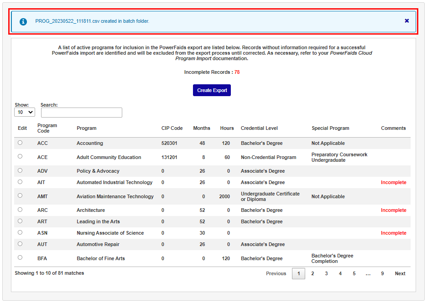
Task: Select the Aviation Maintenance Technology radio button
Action: (20, 195)
